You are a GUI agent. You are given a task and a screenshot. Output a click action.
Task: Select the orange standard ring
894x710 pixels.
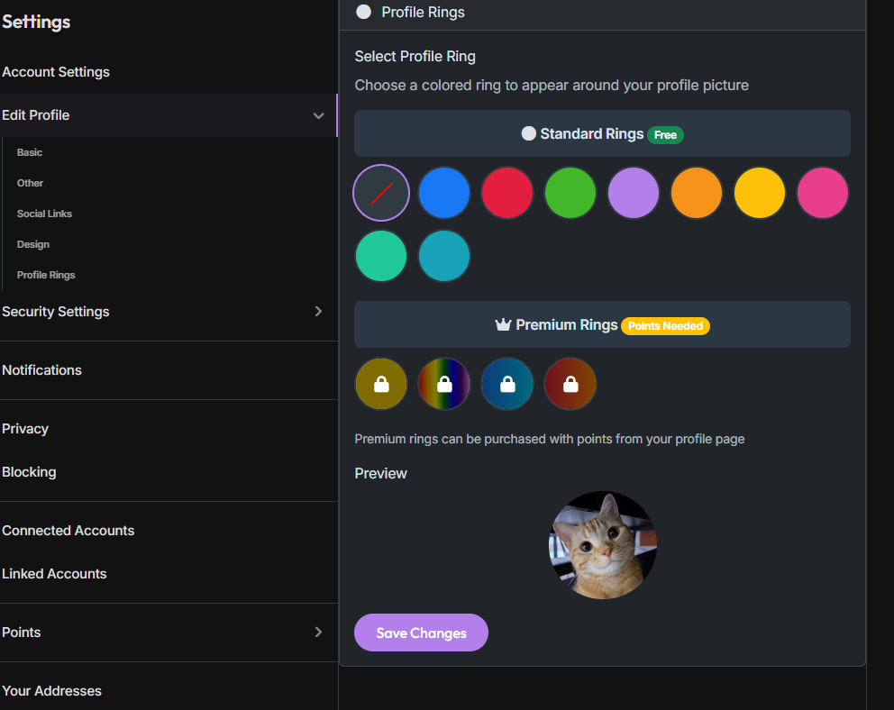pos(696,193)
